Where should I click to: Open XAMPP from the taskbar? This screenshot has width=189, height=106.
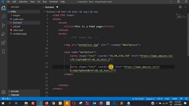tap(60, 103)
